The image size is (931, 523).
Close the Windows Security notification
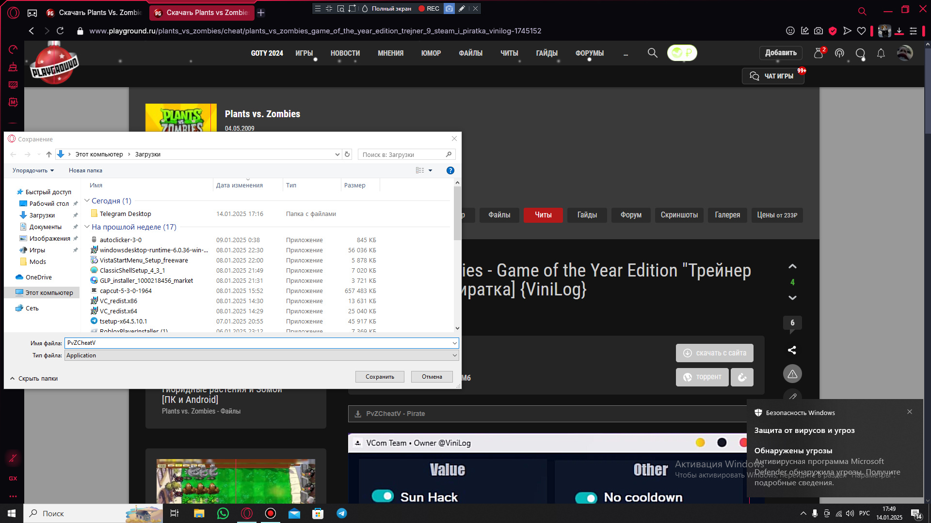tap(910, 412)
